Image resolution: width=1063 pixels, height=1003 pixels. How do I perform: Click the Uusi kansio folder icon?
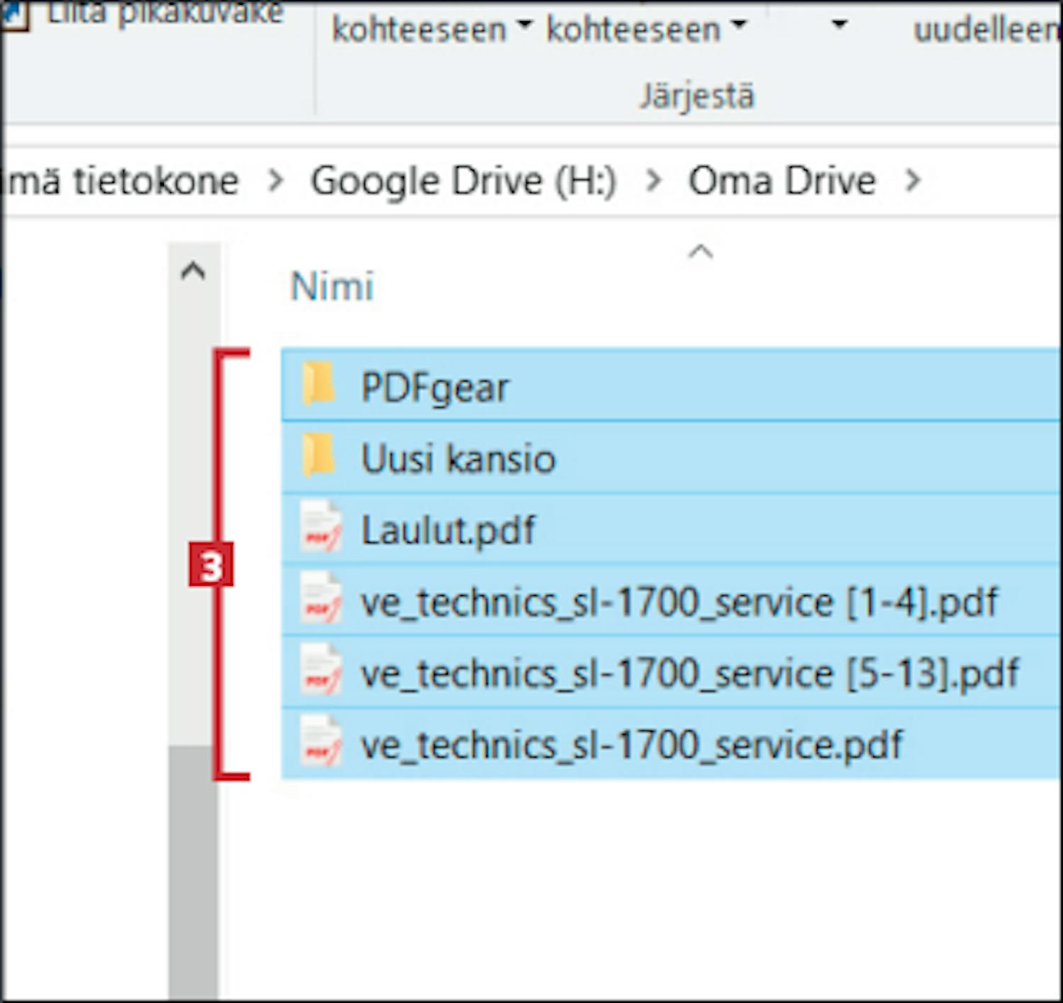tap(319, 457)
